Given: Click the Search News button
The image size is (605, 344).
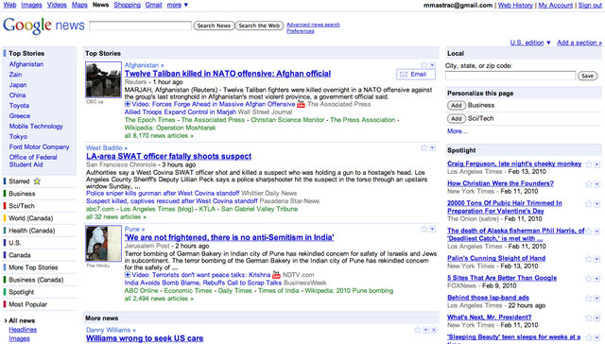Looking at the screenshot, I should (214, 26).
